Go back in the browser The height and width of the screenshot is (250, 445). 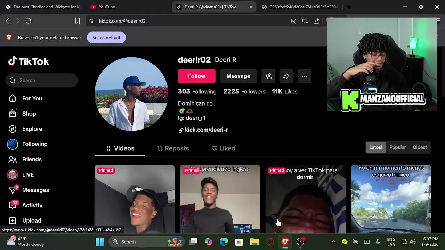pos(8,21)
